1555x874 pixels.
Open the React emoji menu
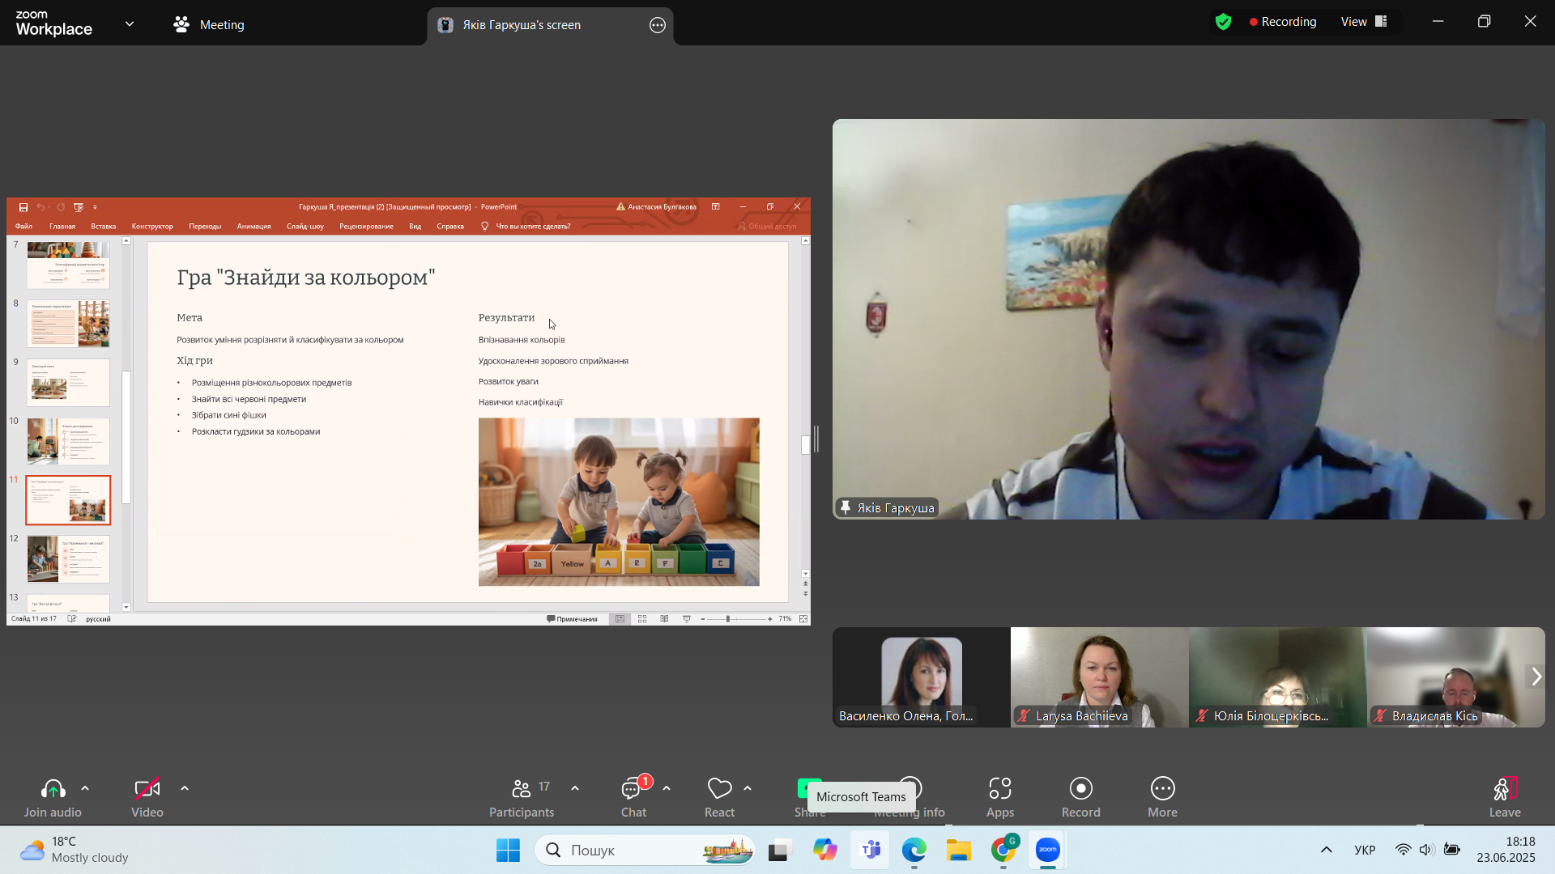(719, 798)
